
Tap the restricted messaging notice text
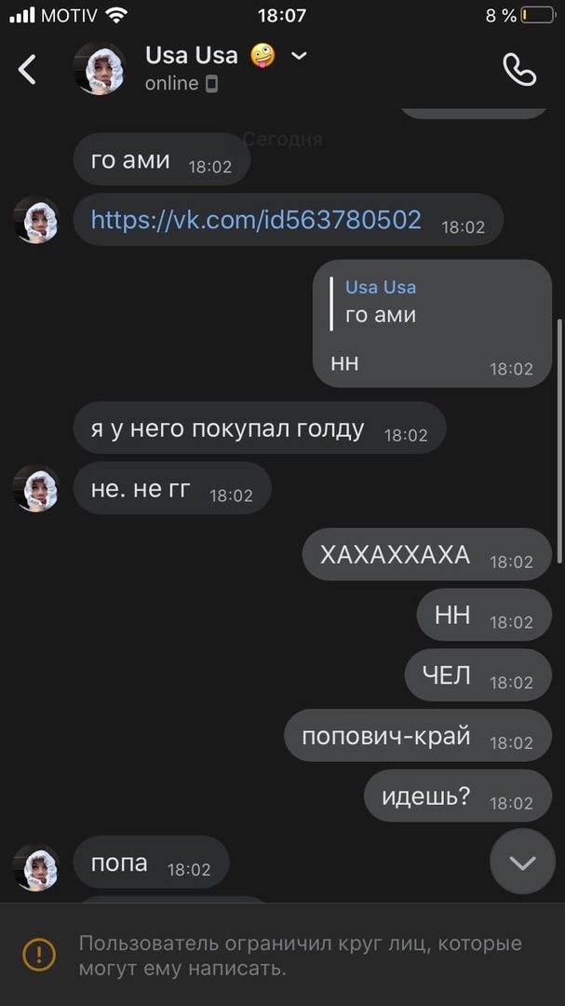pyautogui.click(x=300, y=956)
